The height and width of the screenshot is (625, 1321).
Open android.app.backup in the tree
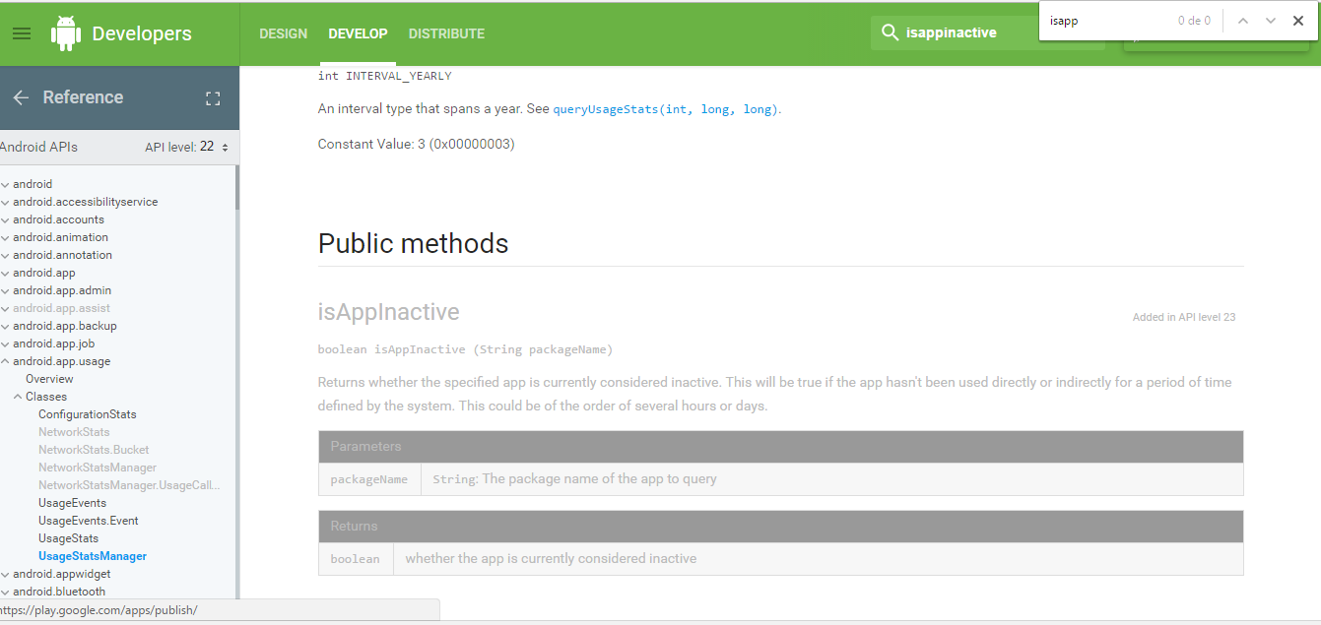65,326
